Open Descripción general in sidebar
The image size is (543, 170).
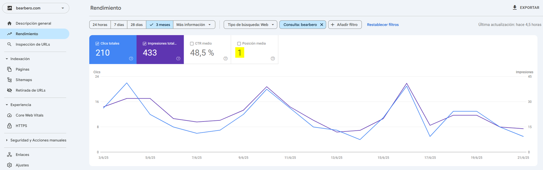point(35,23)
